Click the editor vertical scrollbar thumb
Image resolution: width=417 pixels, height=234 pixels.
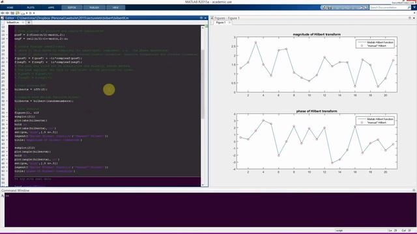(203, 84)
